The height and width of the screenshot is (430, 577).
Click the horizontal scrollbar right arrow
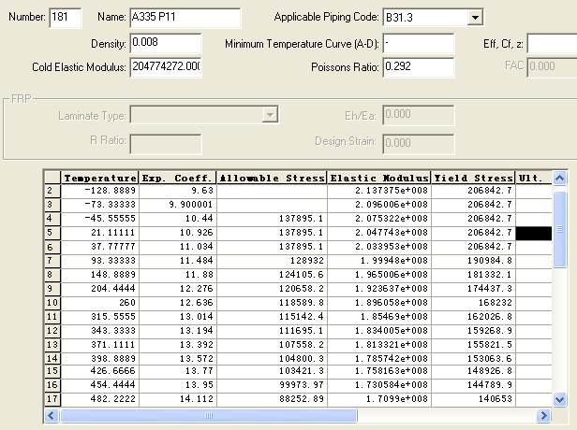[x=544, y=414]
